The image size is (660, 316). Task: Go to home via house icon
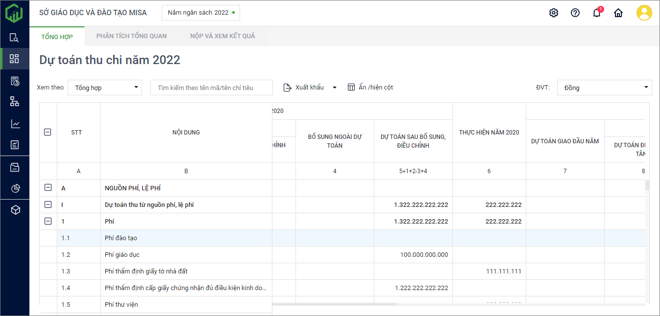618,13
